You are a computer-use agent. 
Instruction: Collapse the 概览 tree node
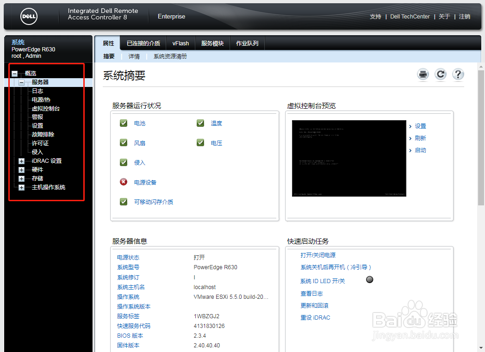(x=14, y=74)
